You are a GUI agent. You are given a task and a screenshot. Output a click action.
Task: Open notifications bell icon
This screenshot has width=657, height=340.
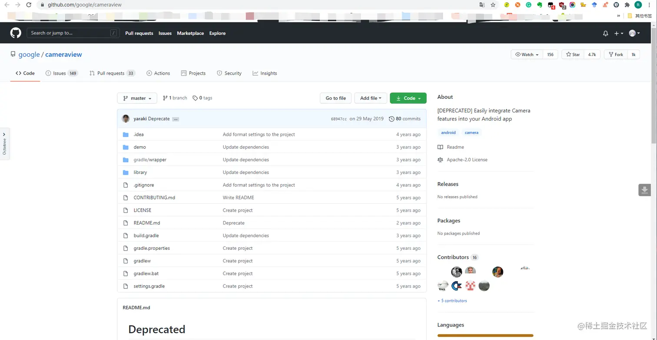tap(605, 33)
